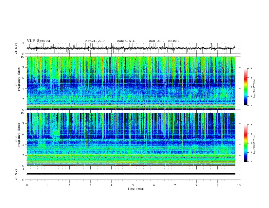Click ch.2 frequency axis tick "4"
Image resolution: width=269 pixels, height=208 pixels.
(24, 145)
